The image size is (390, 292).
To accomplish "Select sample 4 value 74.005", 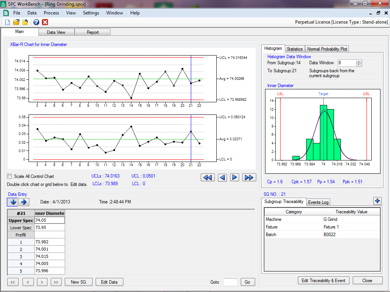I will pos(50,263).
